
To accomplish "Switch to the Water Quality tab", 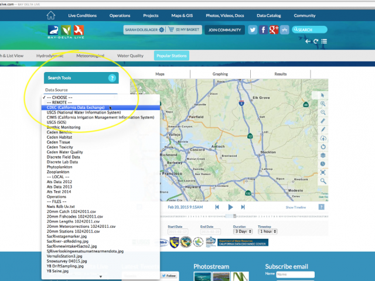I will (130, 56).
